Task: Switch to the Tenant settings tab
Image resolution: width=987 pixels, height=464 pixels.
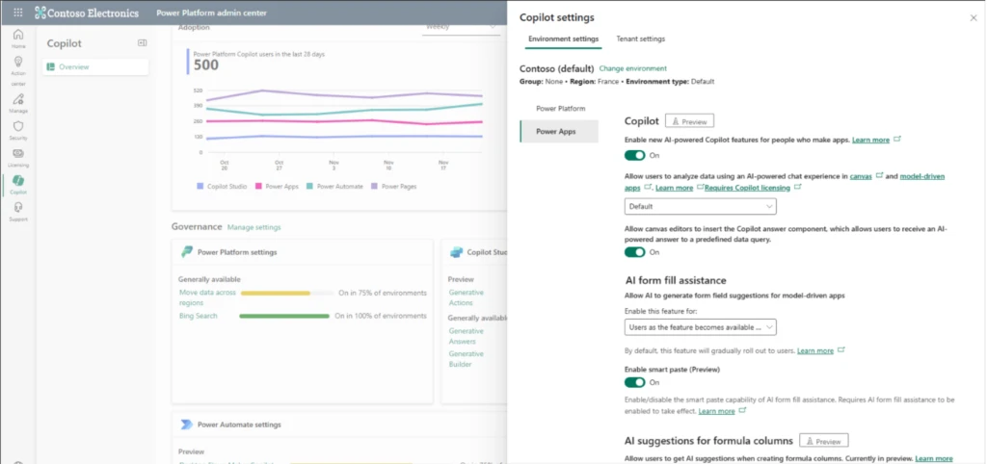Action: 640,39
